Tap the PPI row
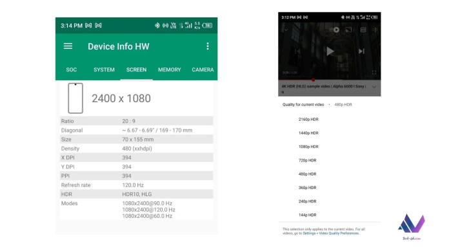This screenshot has width=449, height=252. [136, 175]
